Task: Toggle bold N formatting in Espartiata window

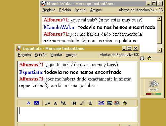Action: [x=74, y=103]
